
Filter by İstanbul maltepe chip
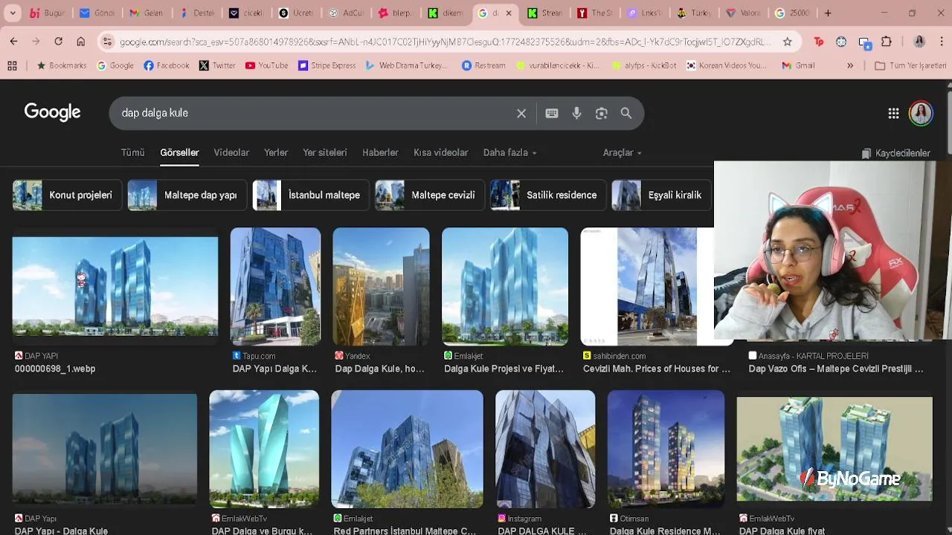pos(311,195)
